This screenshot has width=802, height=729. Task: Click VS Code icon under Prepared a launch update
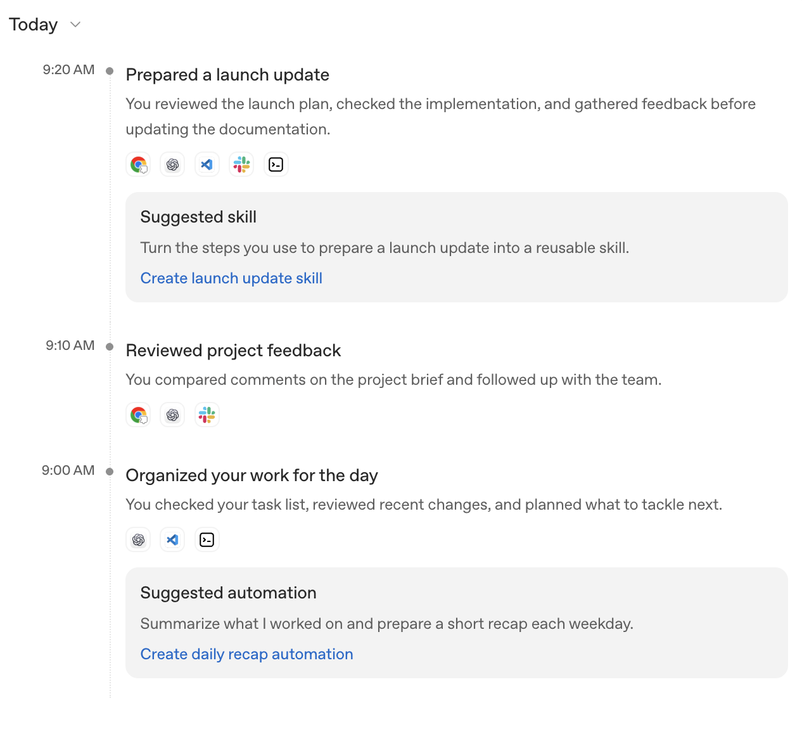207,165
